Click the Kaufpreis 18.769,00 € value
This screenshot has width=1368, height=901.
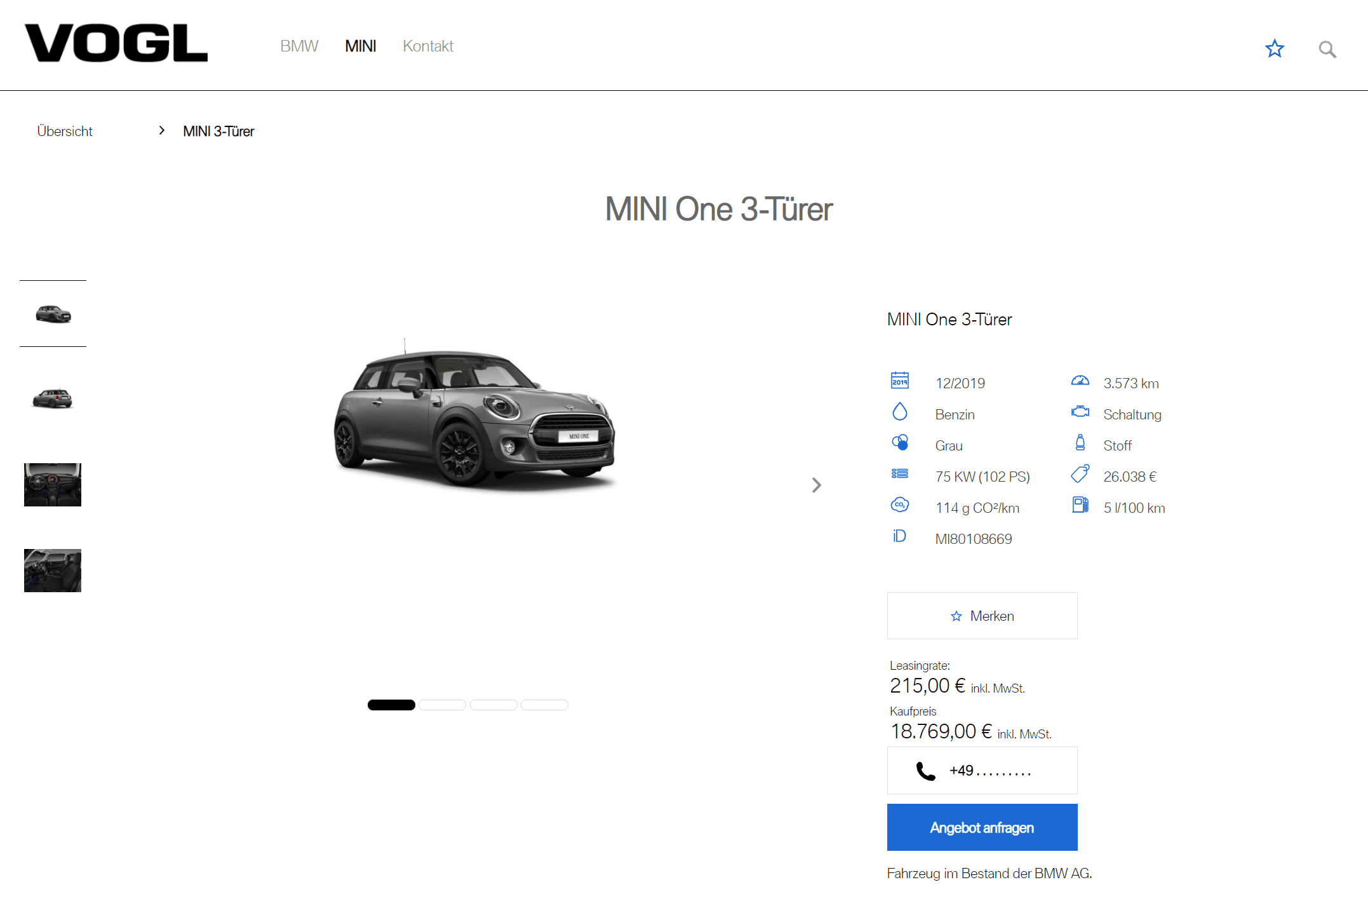[x=941, y=731]
